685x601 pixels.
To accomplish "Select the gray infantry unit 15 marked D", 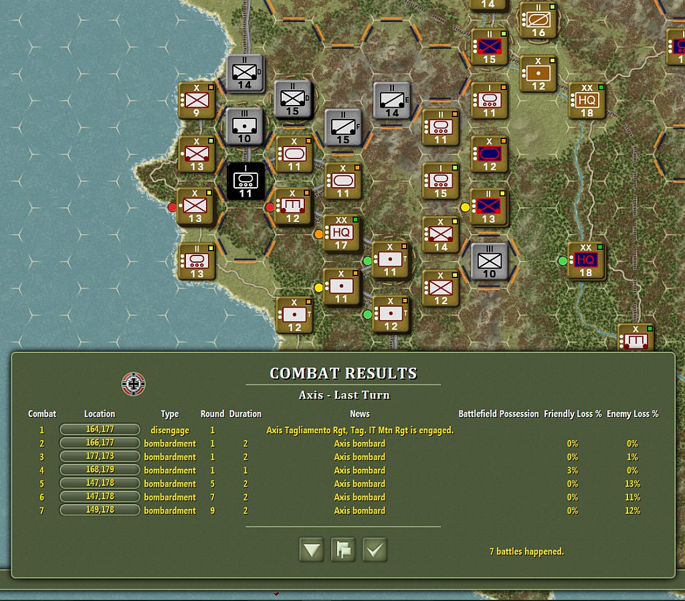I will pos(293,100).
